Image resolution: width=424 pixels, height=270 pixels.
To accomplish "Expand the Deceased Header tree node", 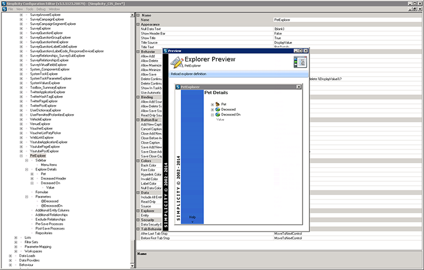I will pyautogui.click(x=32, y=178).
